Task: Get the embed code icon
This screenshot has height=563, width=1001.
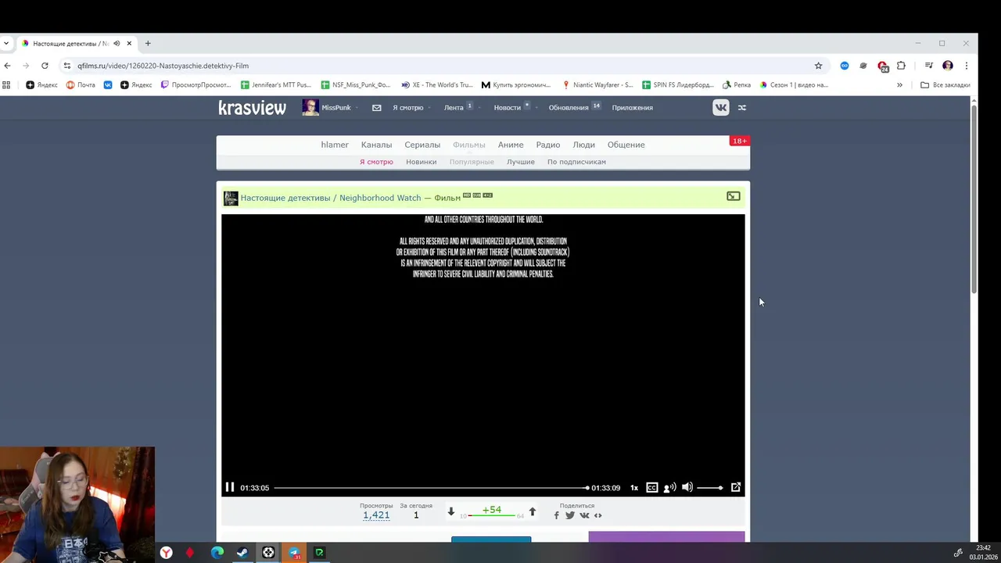Action: click(598, 515)
